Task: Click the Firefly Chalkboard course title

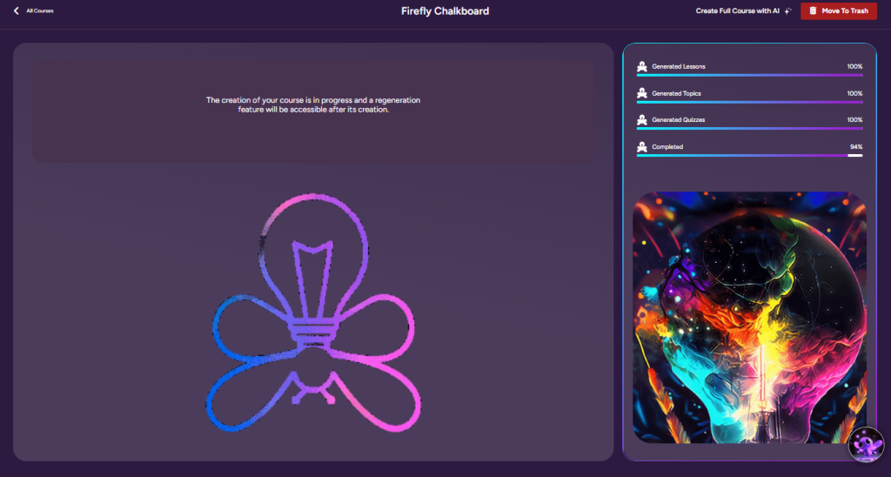Action: click(x=445, y=11)
